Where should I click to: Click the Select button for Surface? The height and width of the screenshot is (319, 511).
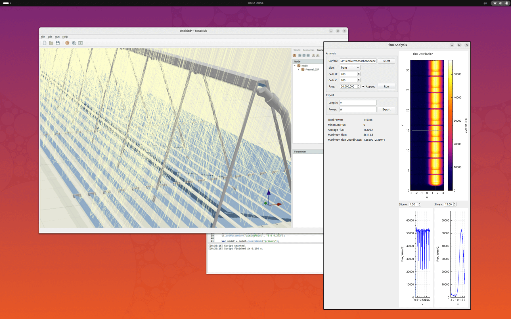click(386, 61)
